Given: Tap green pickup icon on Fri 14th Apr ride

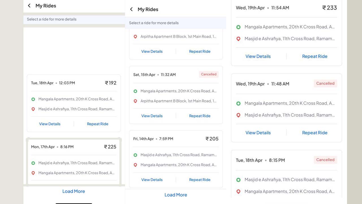Looking at the screenshot, I should click(135, 155).
